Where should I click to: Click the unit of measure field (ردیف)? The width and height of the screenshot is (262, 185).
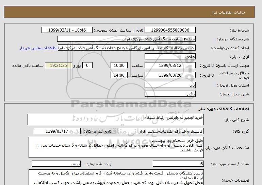(56, 164)
